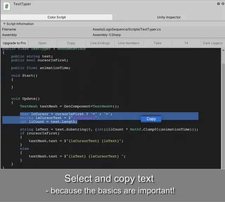Switch to the Color Script tab
Screen dimensions: 225x202
coord(57,17)
